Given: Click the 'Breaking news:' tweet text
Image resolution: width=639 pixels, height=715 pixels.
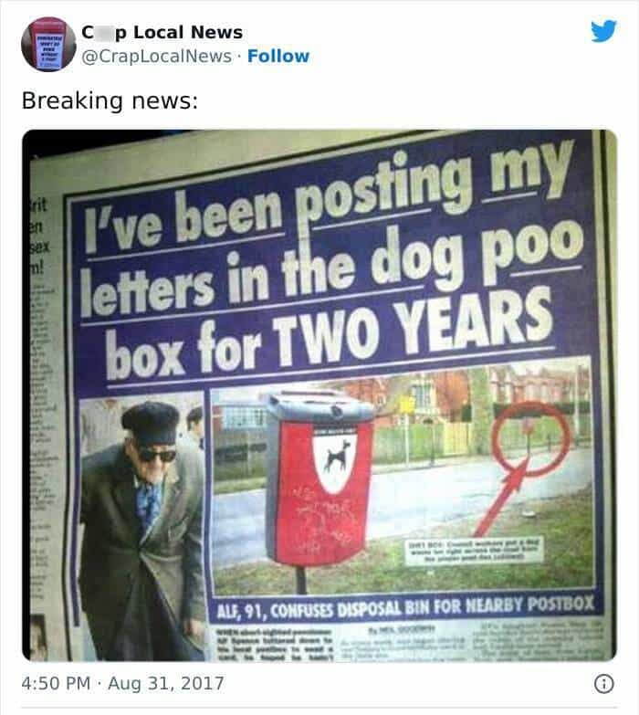Looking at the screenshot, I should point(110,100).
